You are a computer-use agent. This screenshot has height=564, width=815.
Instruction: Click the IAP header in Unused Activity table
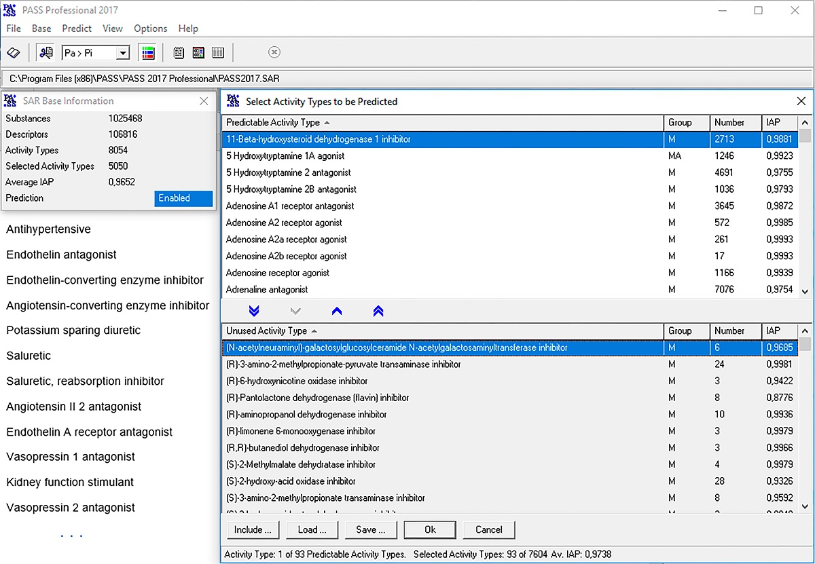click(779, 331)
